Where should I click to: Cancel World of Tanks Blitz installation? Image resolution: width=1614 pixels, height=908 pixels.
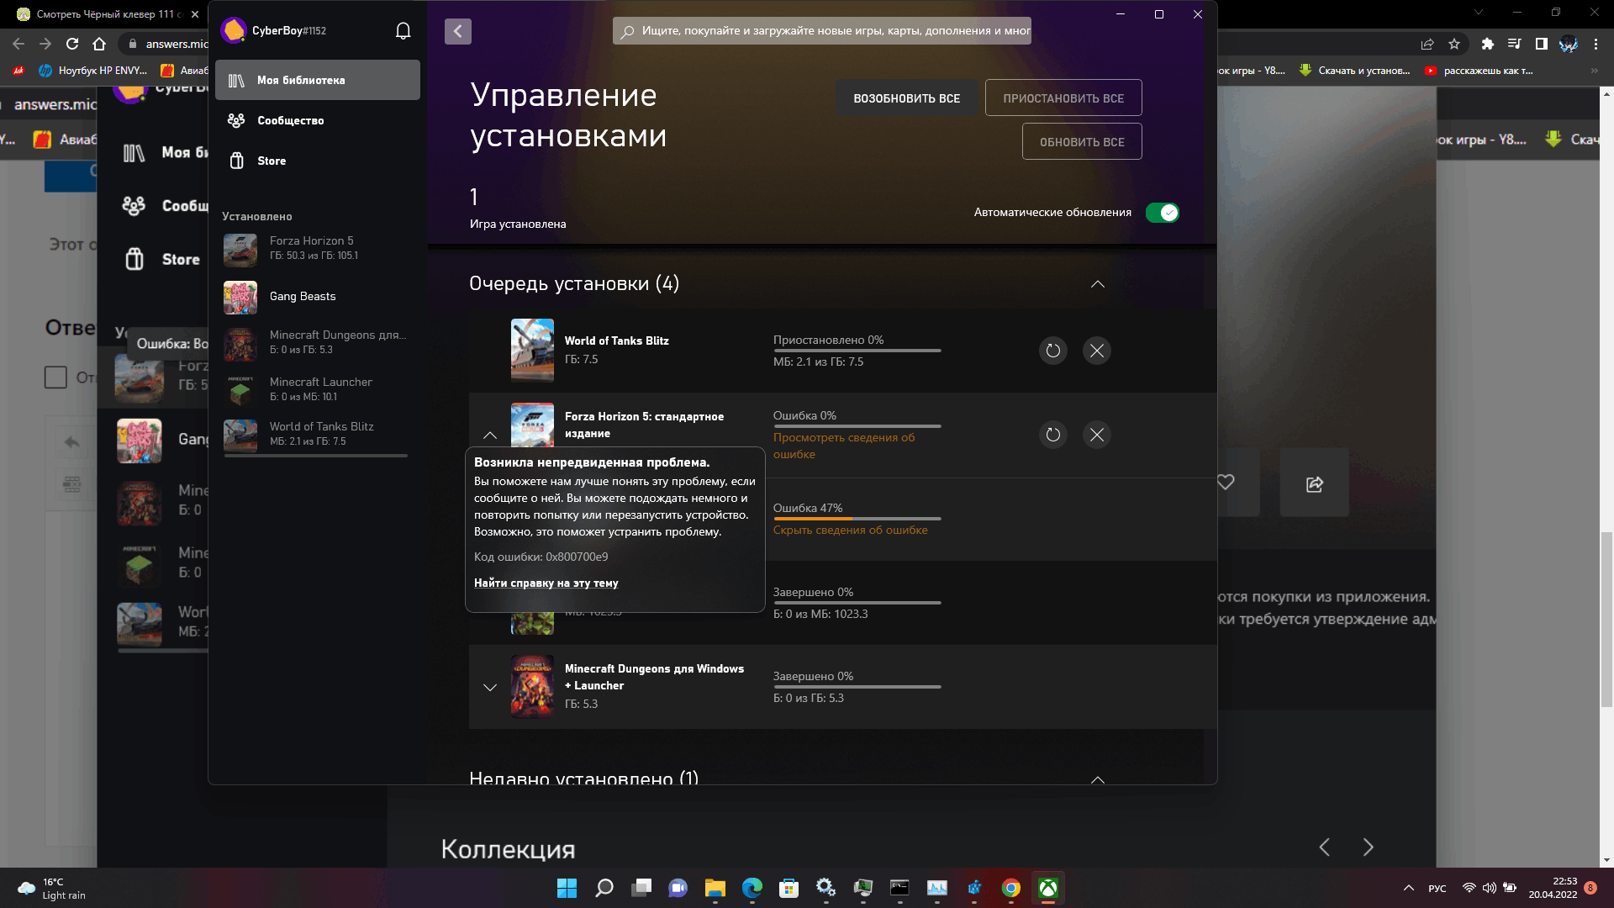[x=1097, y=351]
